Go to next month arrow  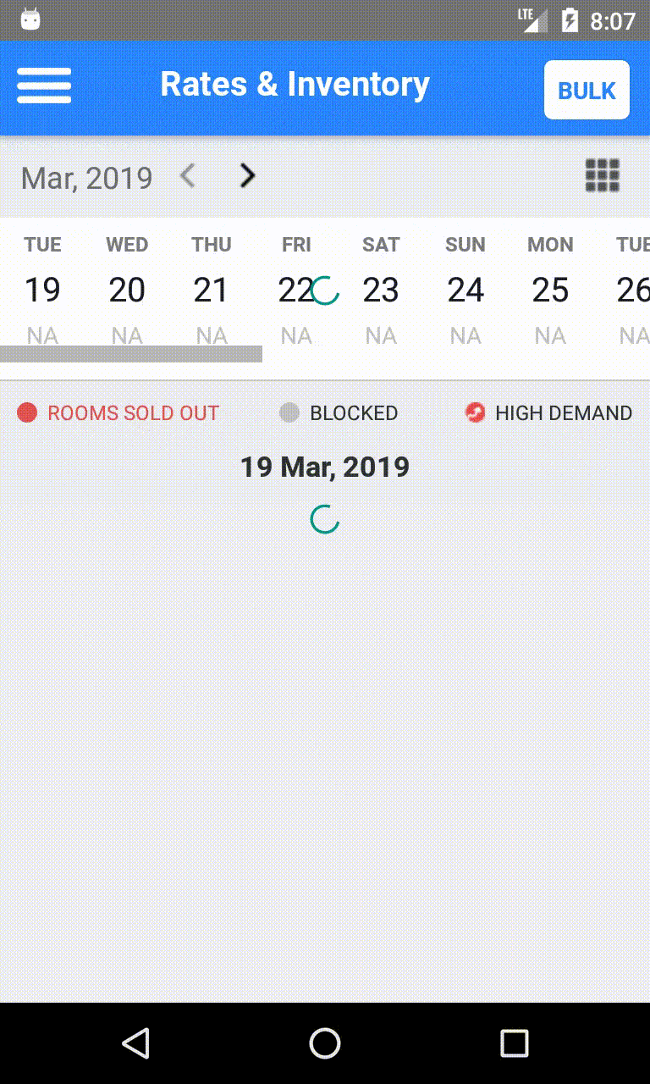(246, 176)
